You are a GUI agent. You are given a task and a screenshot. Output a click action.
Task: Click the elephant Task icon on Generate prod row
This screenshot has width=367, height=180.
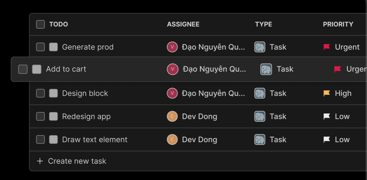(259, 47)
